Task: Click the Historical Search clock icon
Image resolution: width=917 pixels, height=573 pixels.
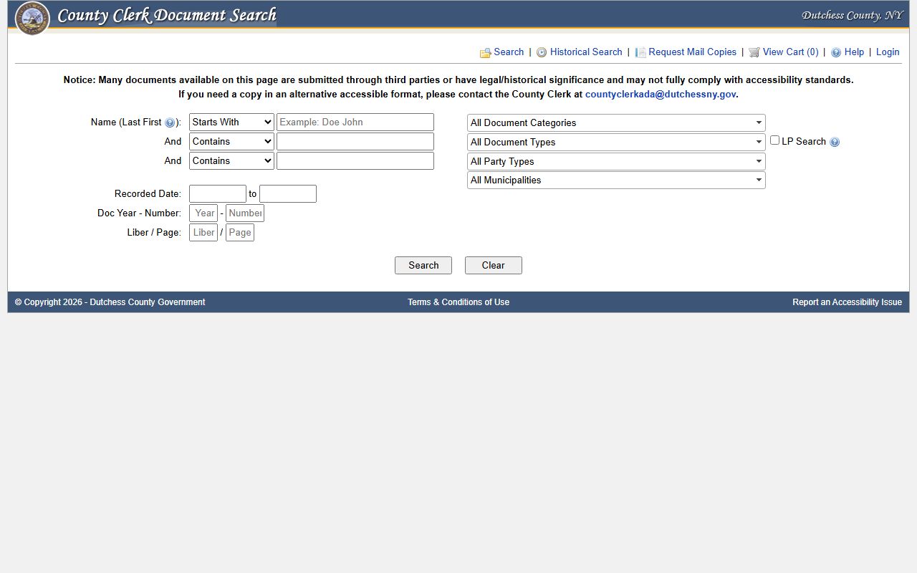Action: pos(542,52)
